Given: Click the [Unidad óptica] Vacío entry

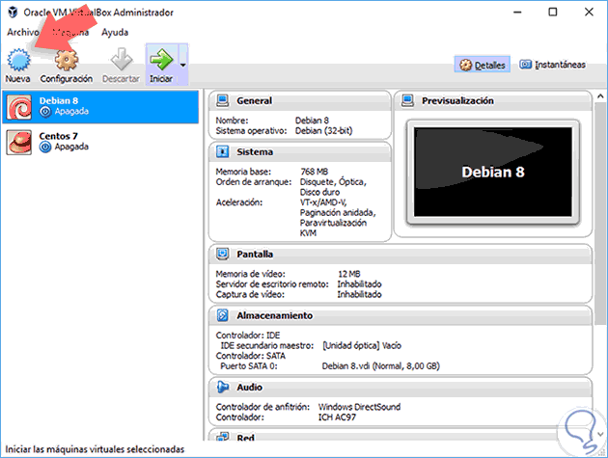Looking at the screenshot, I should 362,345.
